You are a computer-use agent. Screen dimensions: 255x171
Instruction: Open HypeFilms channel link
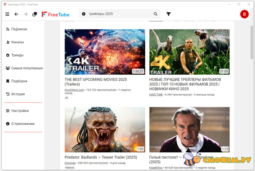coord(156,168)
